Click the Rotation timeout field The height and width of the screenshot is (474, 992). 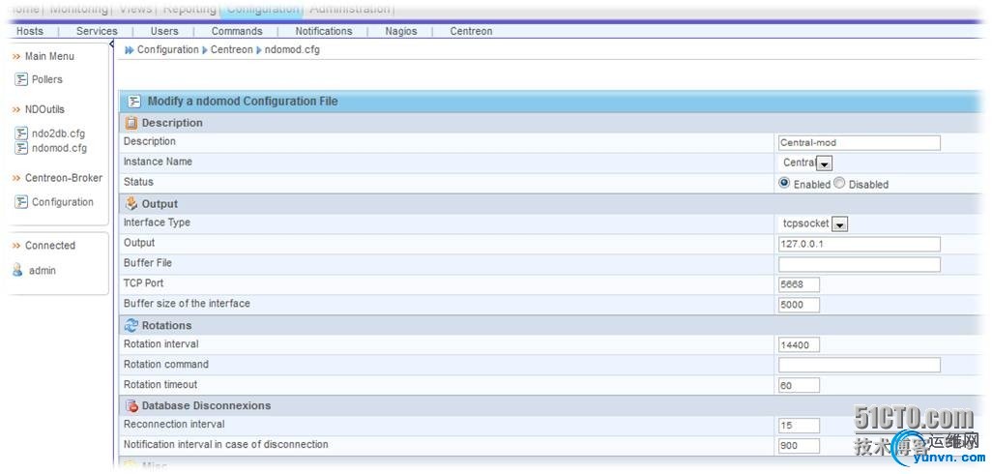pyautogui.click(x=799, y=385)
